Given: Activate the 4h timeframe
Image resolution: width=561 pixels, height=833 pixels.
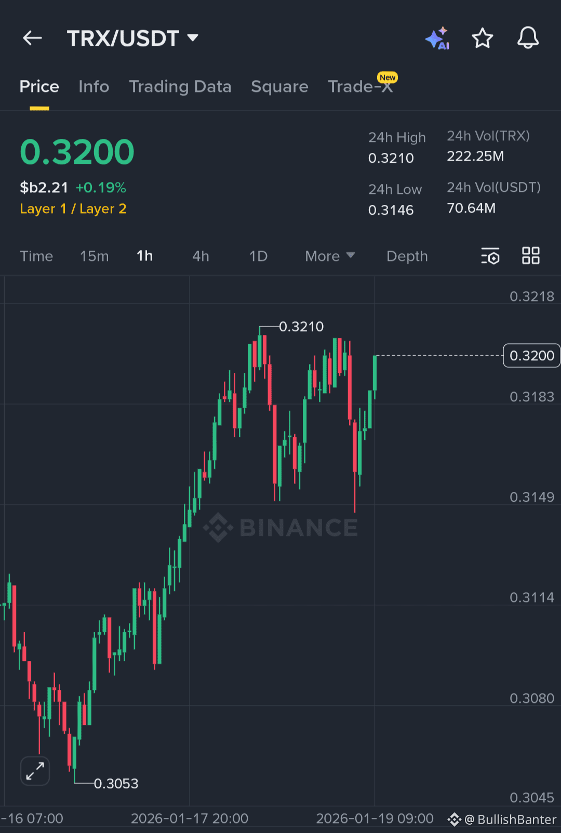Looking at the screenshot, I should (x=201, y=256).
